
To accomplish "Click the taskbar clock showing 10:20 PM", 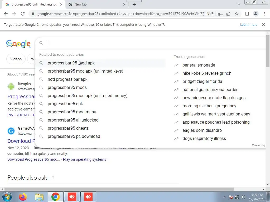I will 257,197.
